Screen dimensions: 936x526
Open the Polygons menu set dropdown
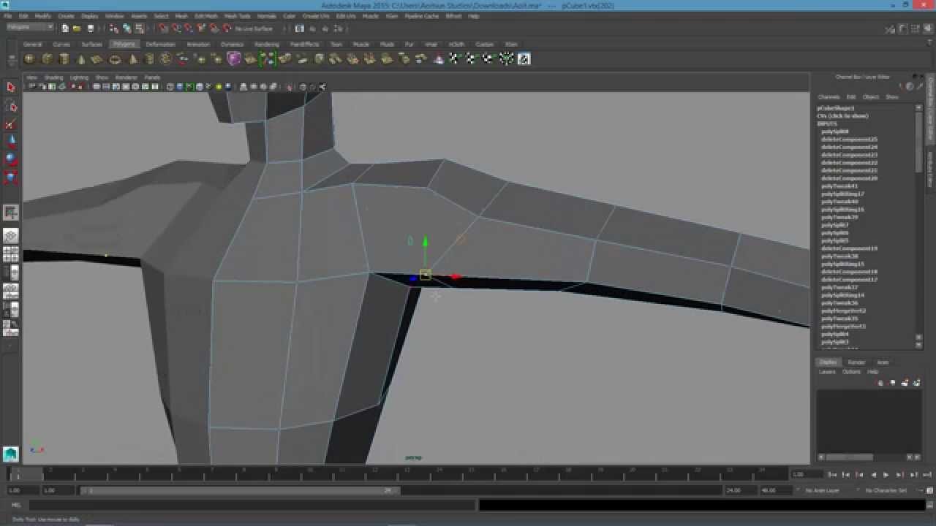point(30,28)
